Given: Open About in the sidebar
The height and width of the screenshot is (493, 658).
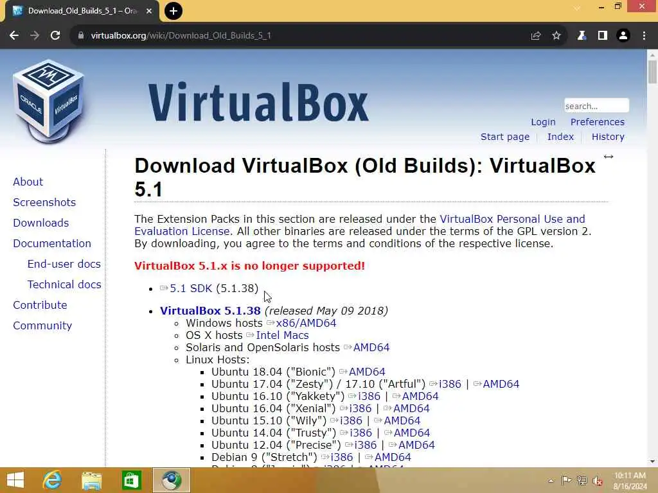Looking at the screenshot, I should click(28, 182).
